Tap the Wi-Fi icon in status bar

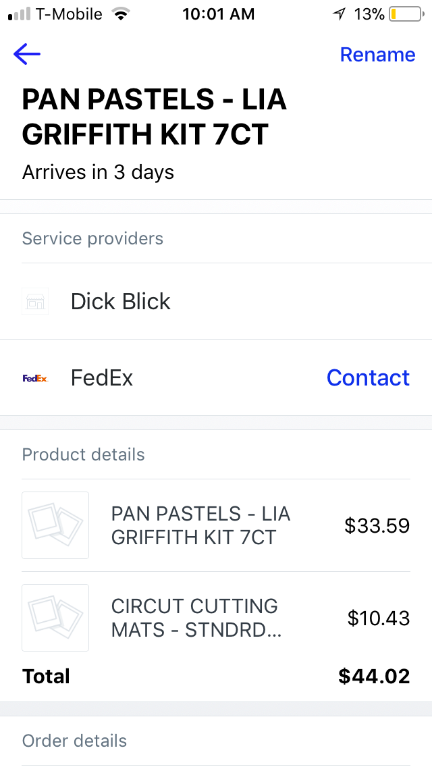tap(122, 14)
